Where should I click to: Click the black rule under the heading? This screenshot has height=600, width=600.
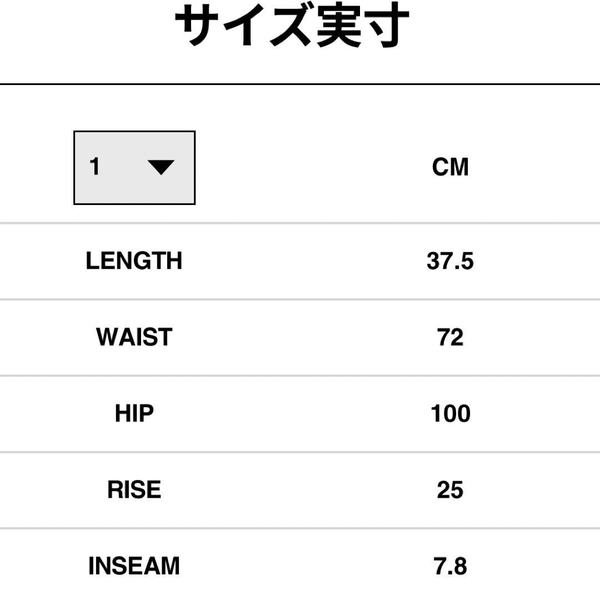click(x=300, y=84)
